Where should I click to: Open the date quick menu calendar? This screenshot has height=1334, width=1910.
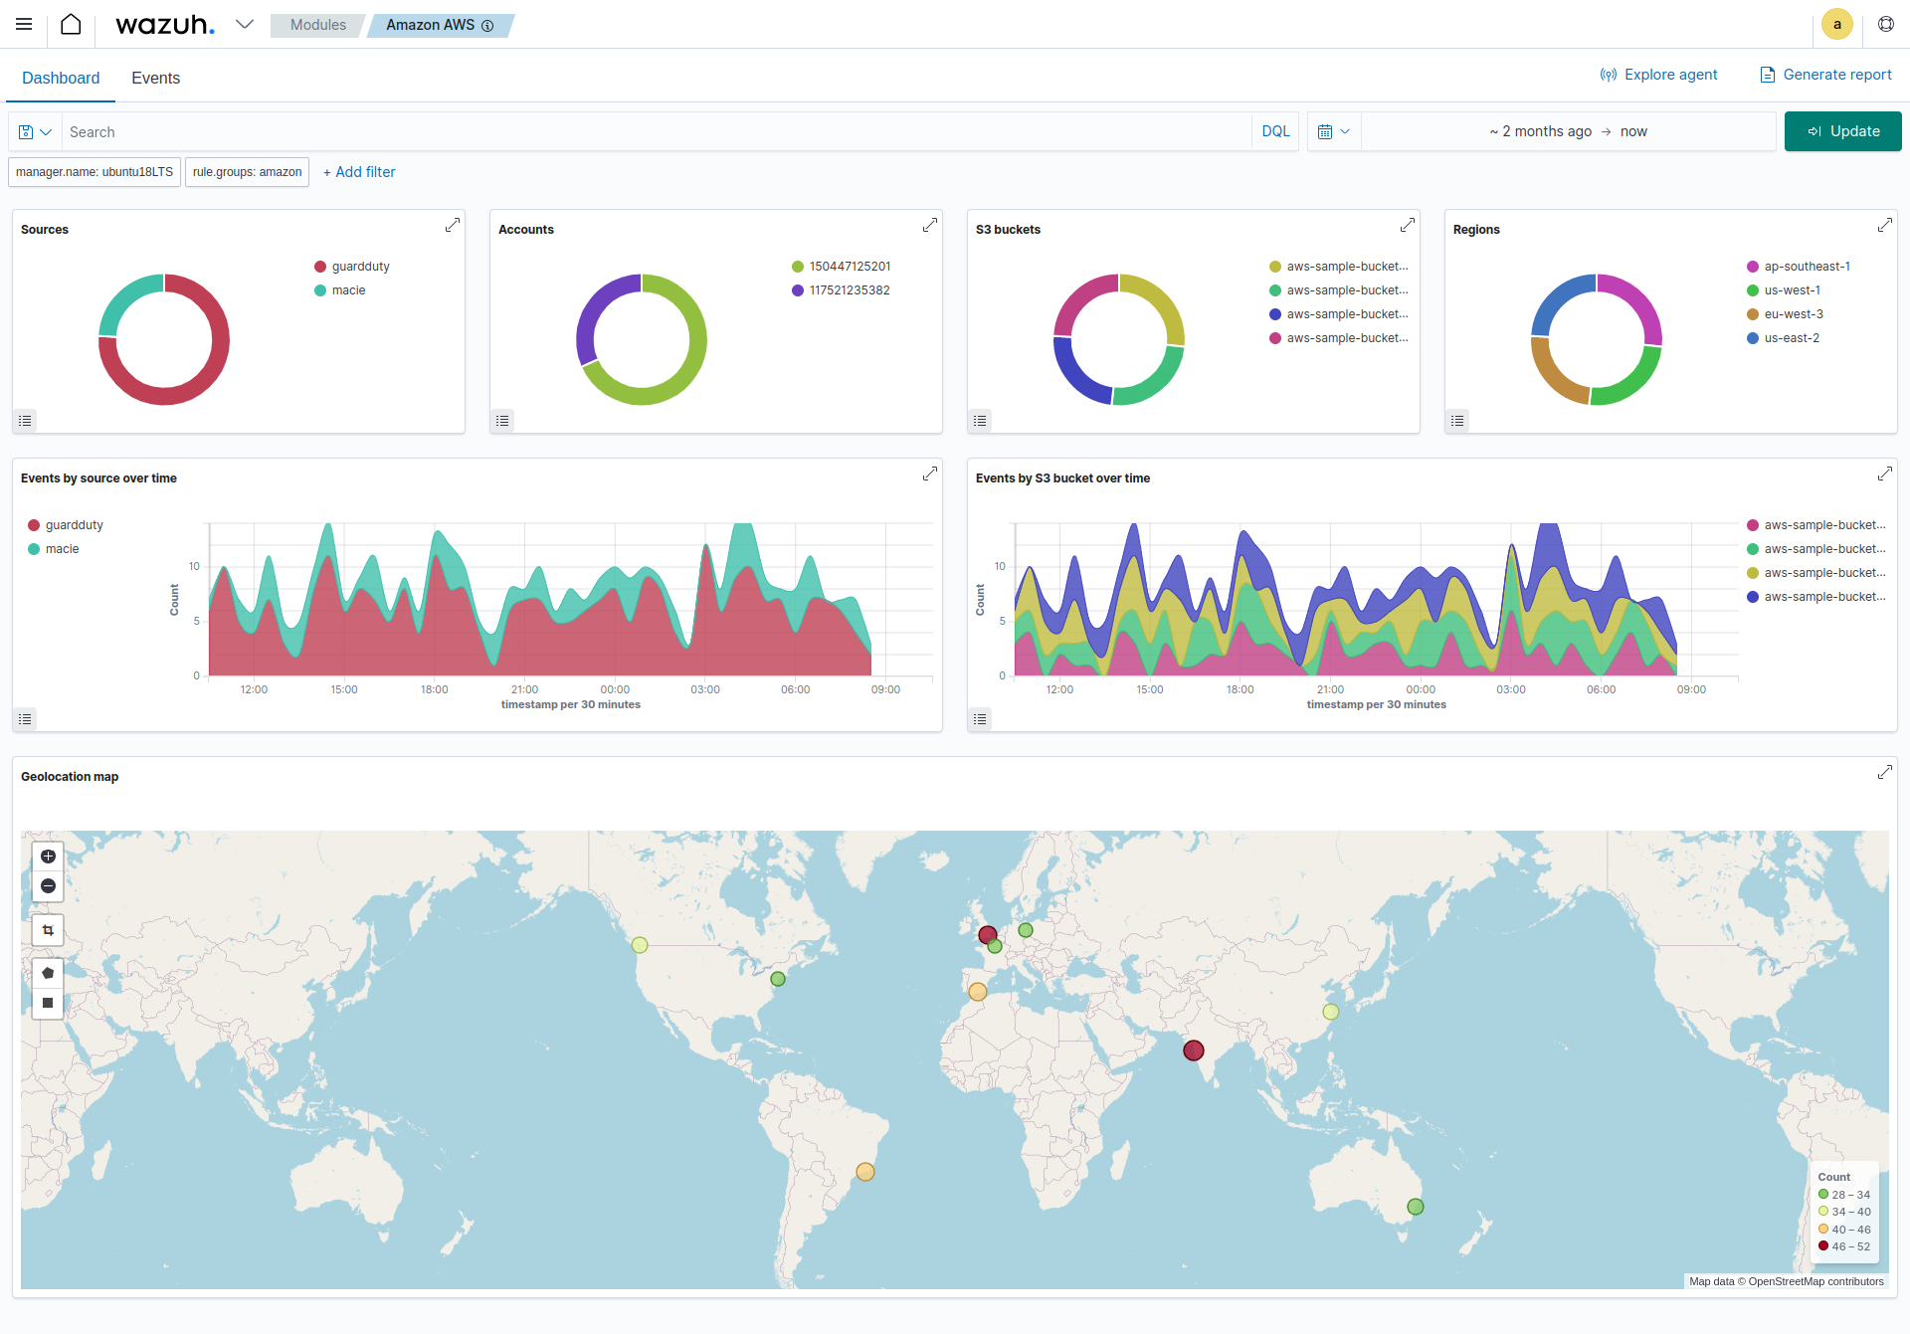point(1334,131)
